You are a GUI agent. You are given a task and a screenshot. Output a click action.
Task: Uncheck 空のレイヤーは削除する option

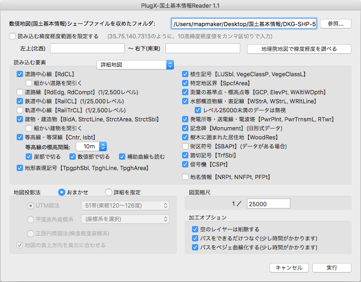point(195,229)
